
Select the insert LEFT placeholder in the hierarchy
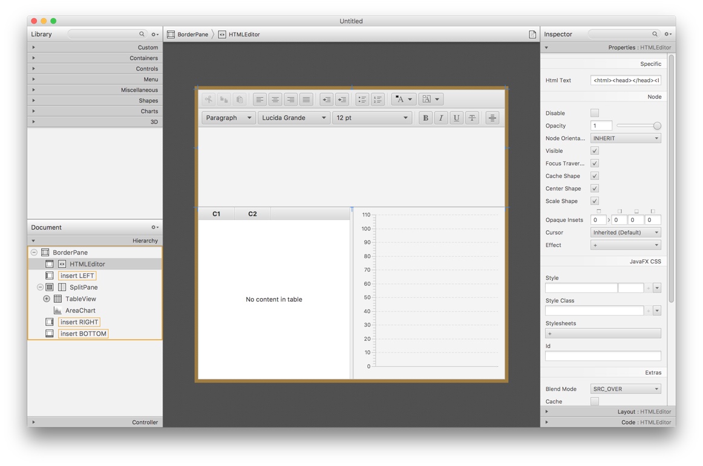(77, 275)
